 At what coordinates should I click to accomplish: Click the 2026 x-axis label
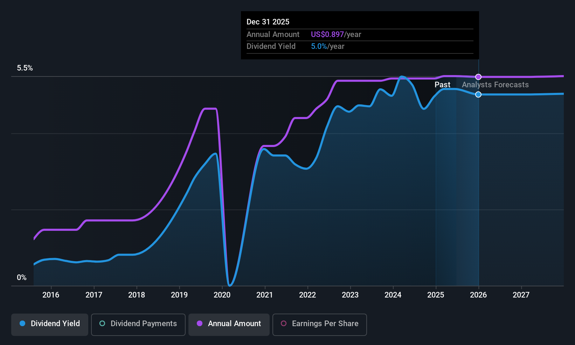(x=478, y=295)
